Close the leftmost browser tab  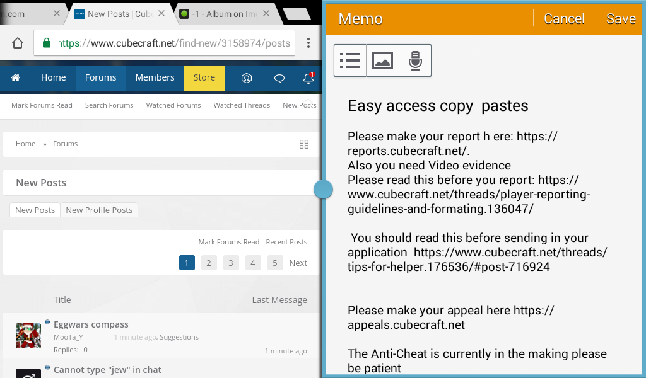[x=57, y=14]
